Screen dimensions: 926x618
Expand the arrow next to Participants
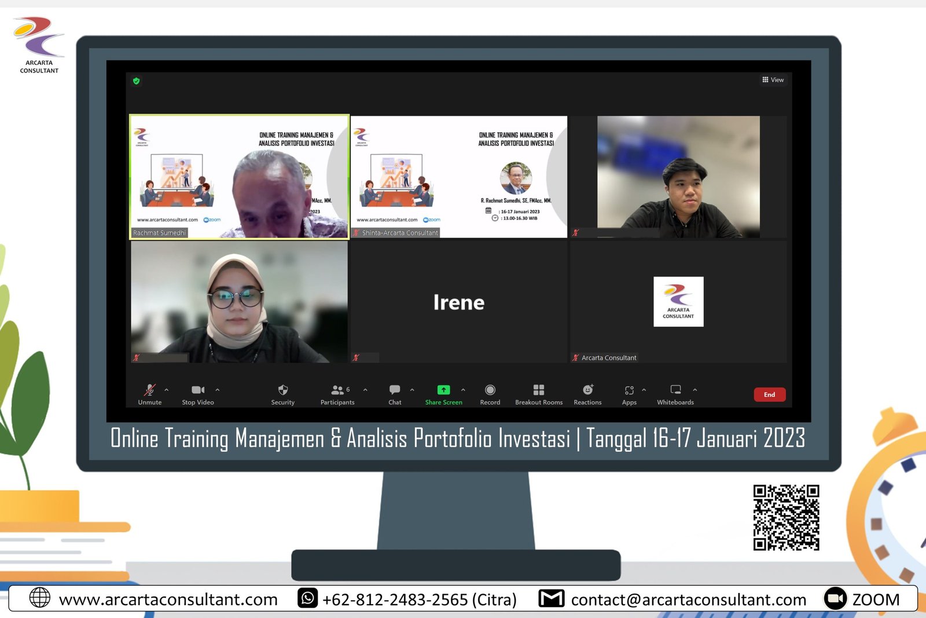point(365,390)
